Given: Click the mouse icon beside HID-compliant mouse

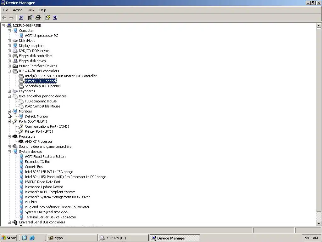Looking at the screenshot, I should click(x=21, y=101).
